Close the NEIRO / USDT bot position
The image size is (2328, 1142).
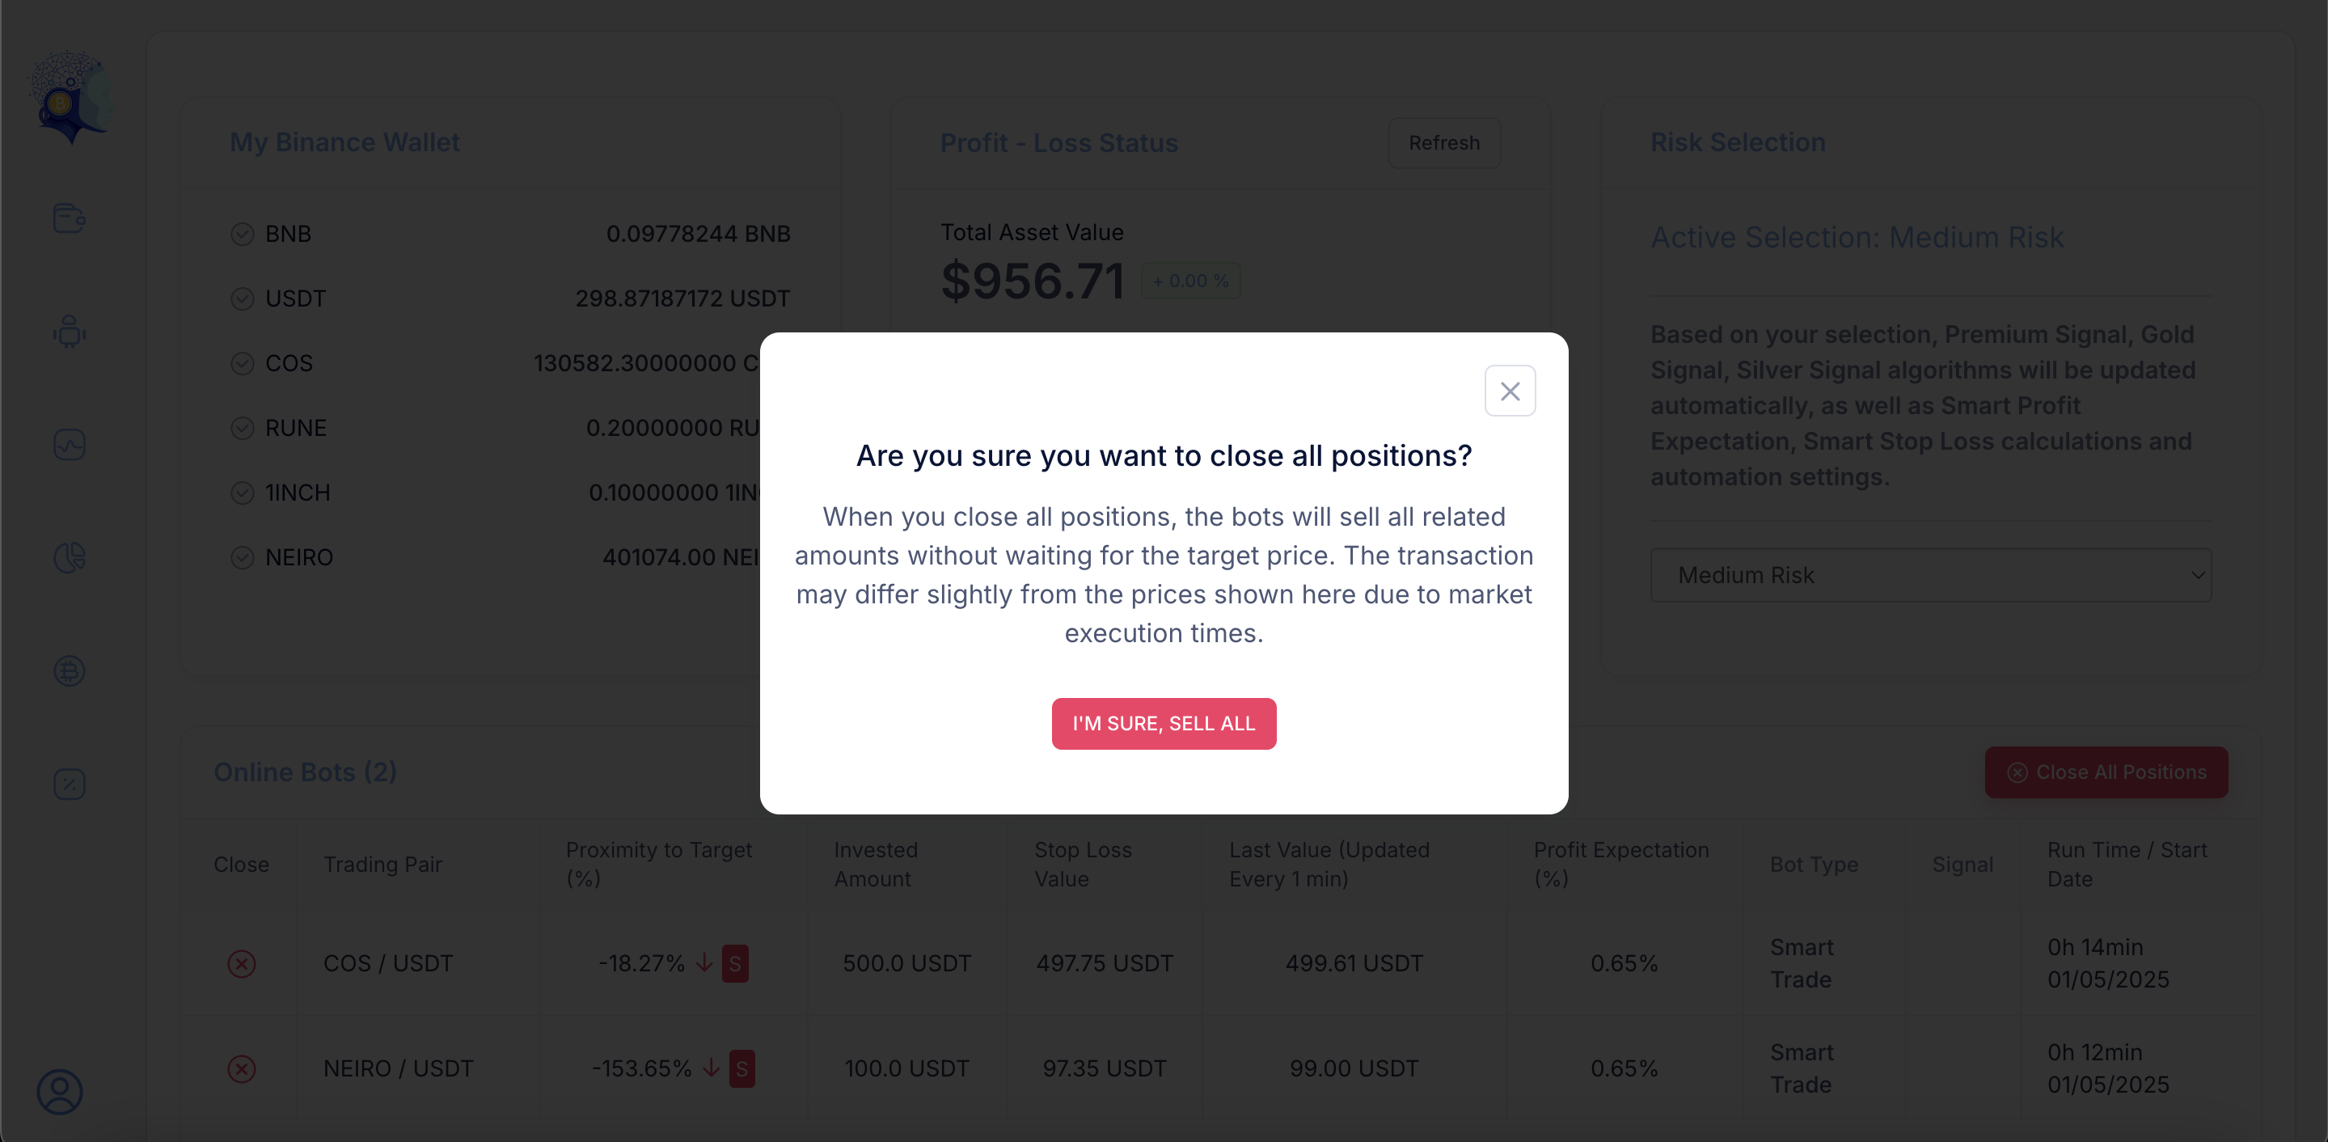(x=241, y=1068)
